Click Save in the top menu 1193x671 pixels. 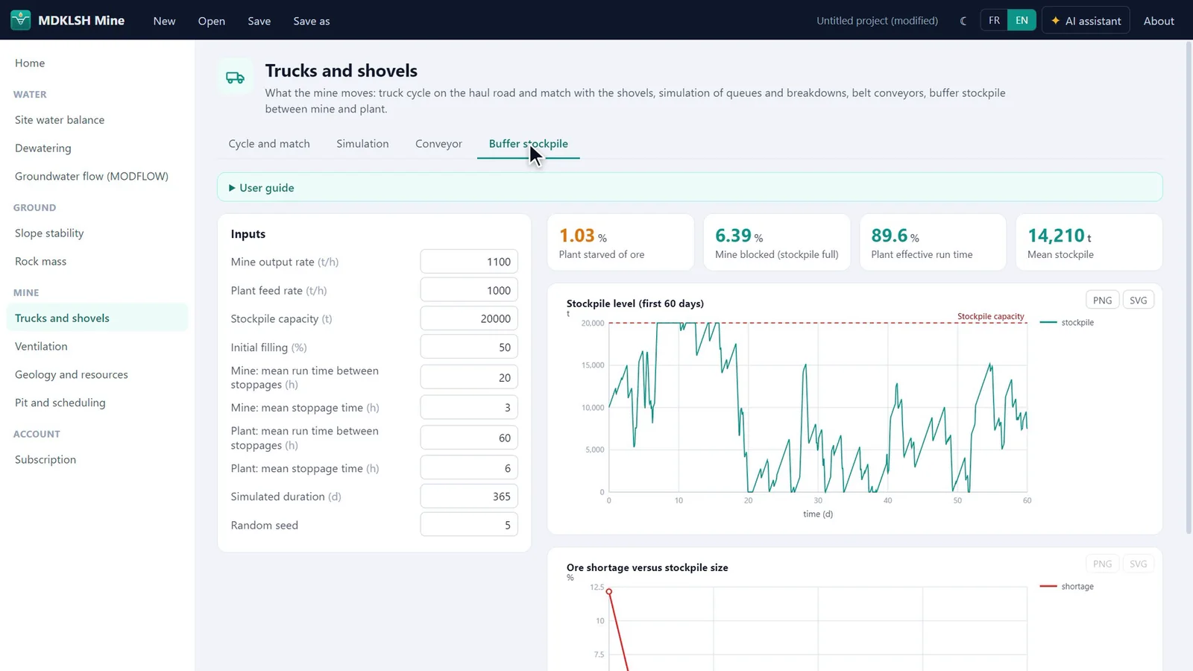point(259,21)
